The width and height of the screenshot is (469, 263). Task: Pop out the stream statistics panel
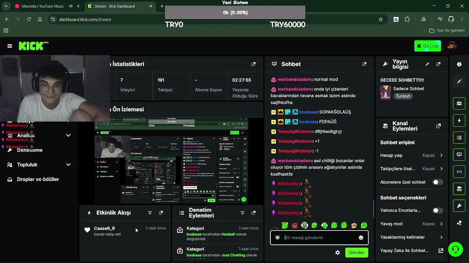[x=253, y=64]
